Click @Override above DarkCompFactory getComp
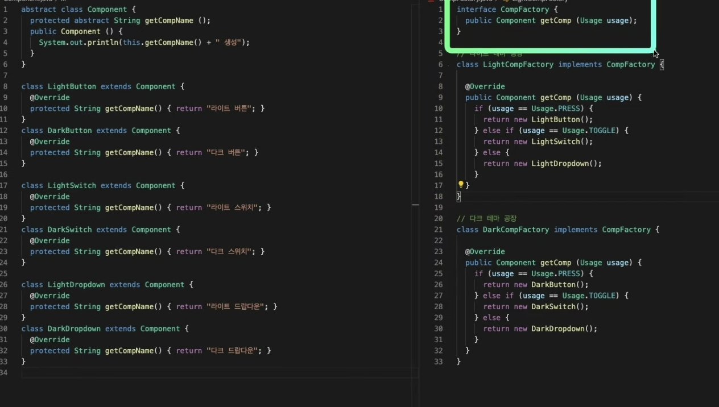 pos(485,252)
